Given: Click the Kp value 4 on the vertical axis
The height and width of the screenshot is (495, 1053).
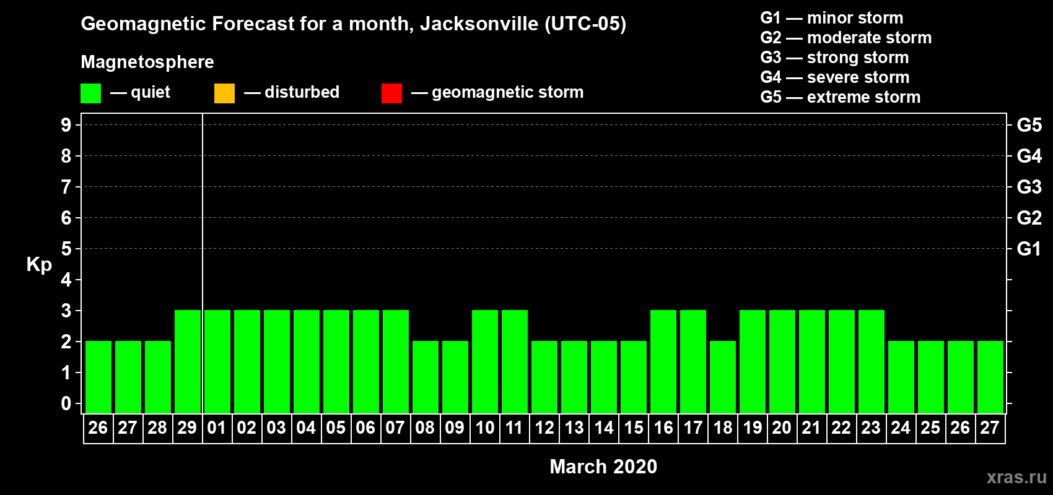Looking at the screenshot, I should pos(66,280).
